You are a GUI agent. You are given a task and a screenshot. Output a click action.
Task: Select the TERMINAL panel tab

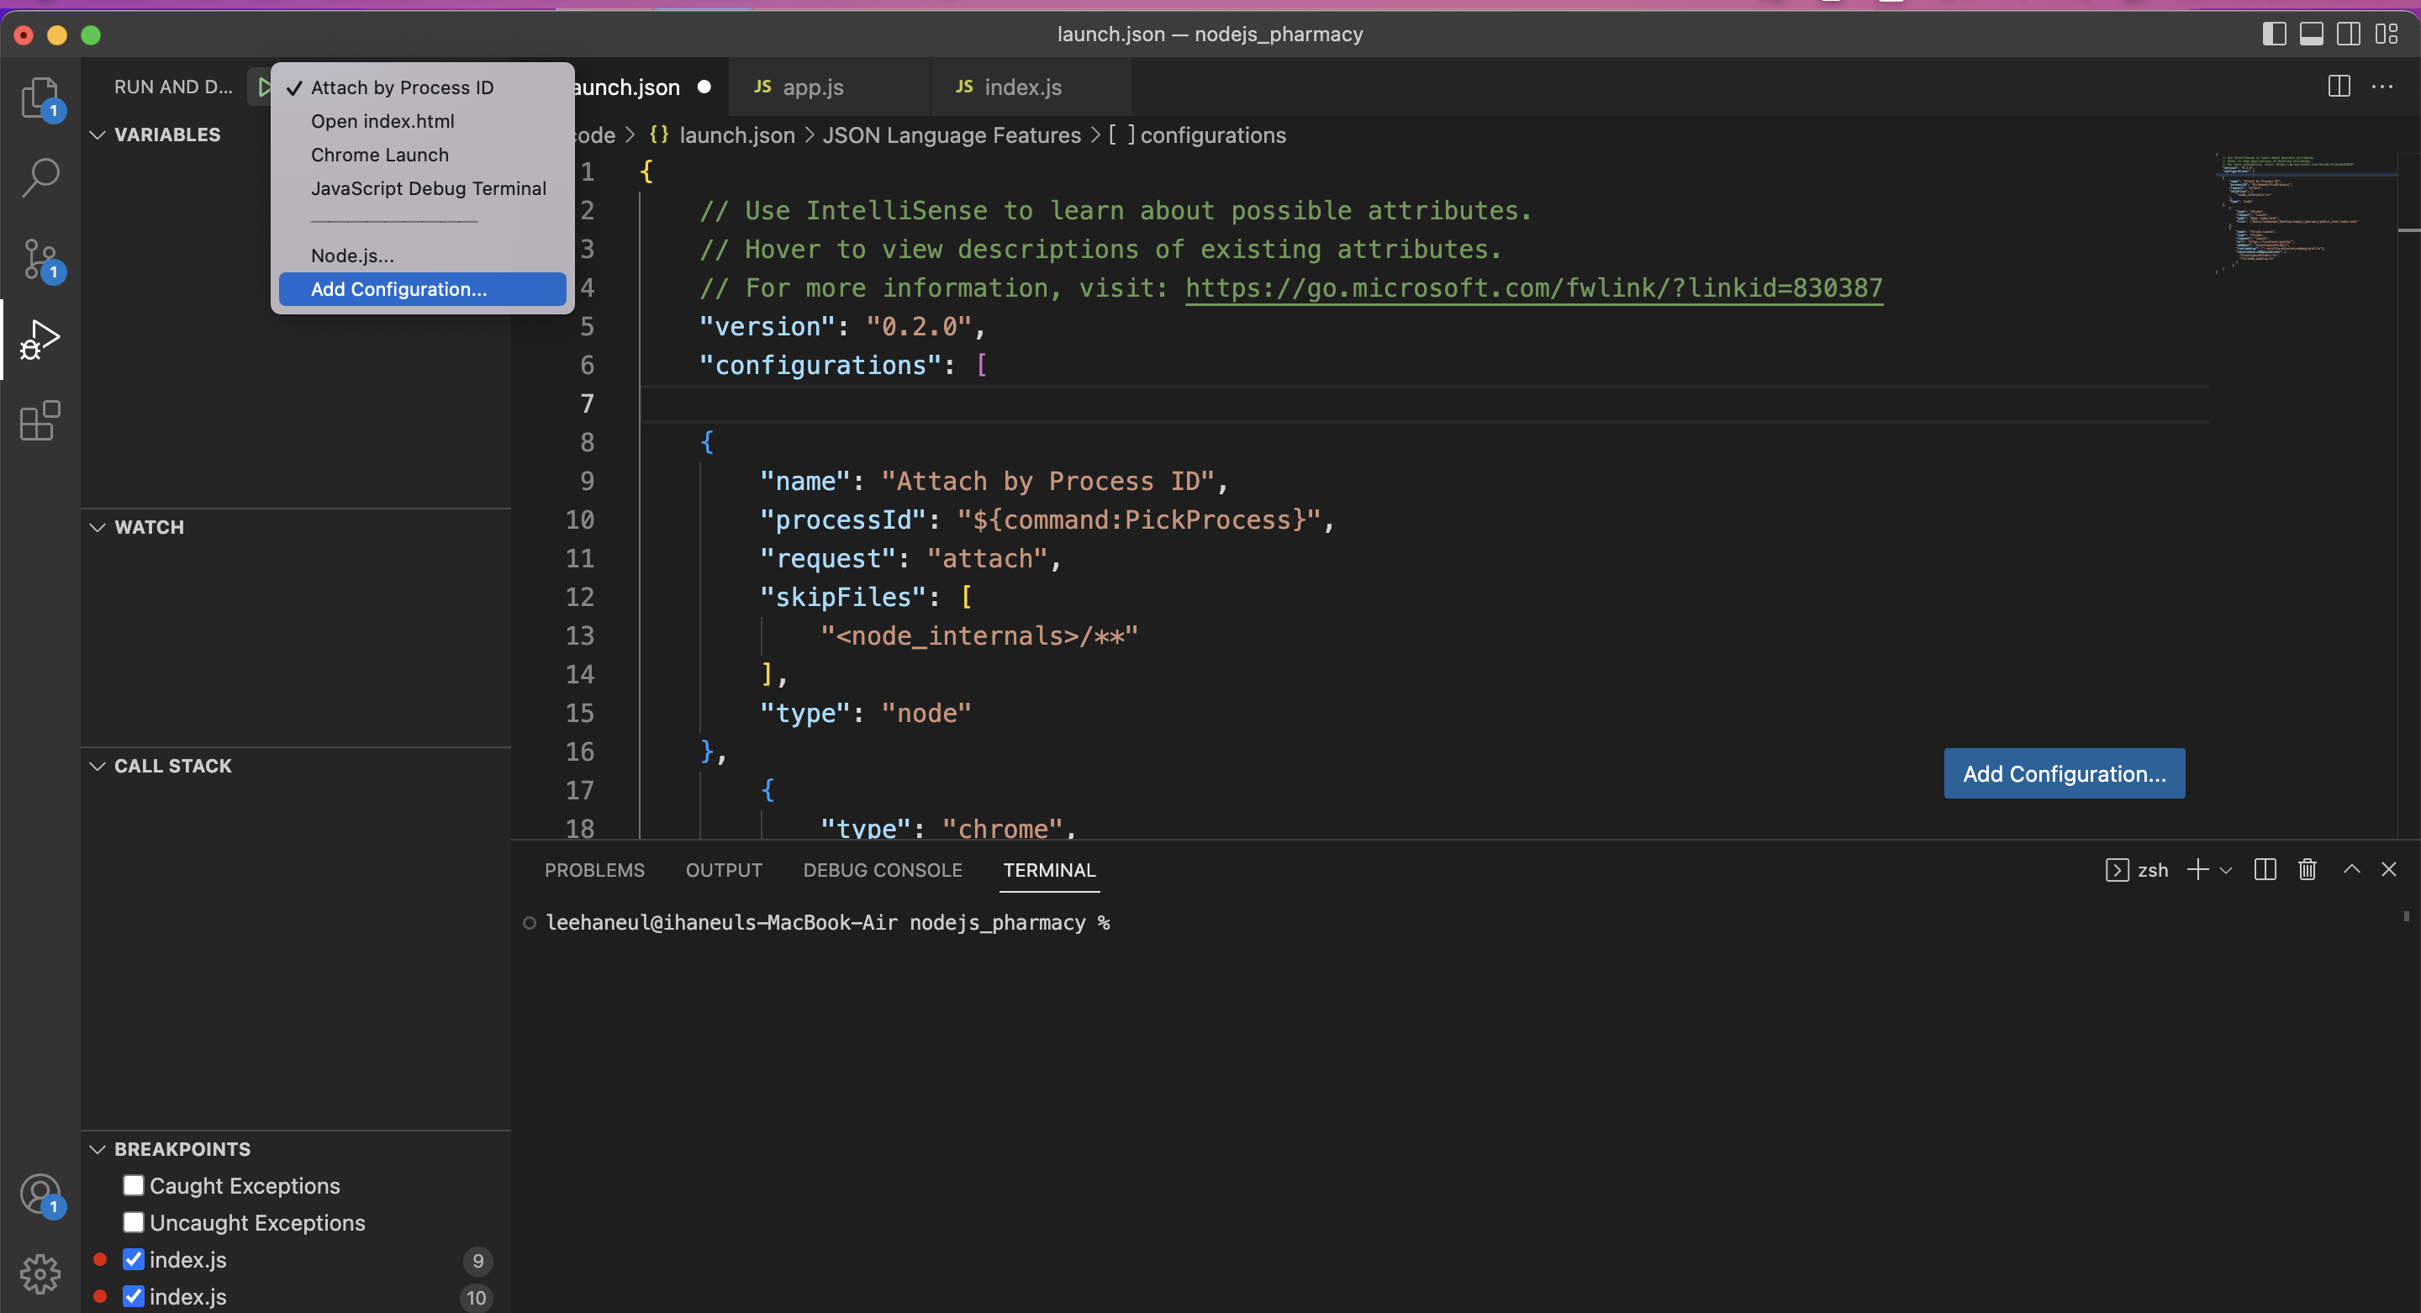coord(1049,869)
